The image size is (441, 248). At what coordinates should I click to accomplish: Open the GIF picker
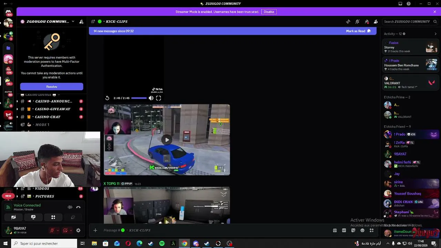click(x=344, y=230)
